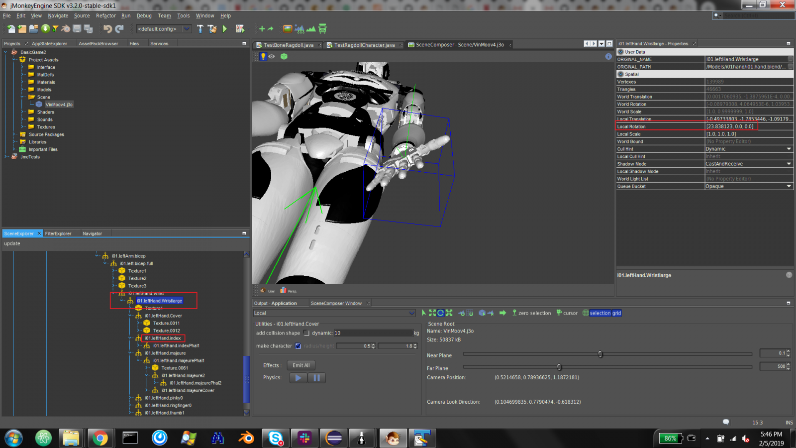Click the Open Project toolbar icon

(x=33, y=29)
